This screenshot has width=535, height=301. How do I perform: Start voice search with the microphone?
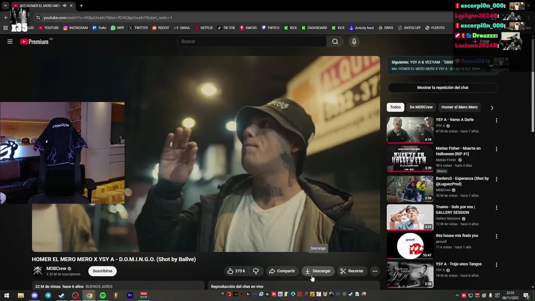pos(354,41)
